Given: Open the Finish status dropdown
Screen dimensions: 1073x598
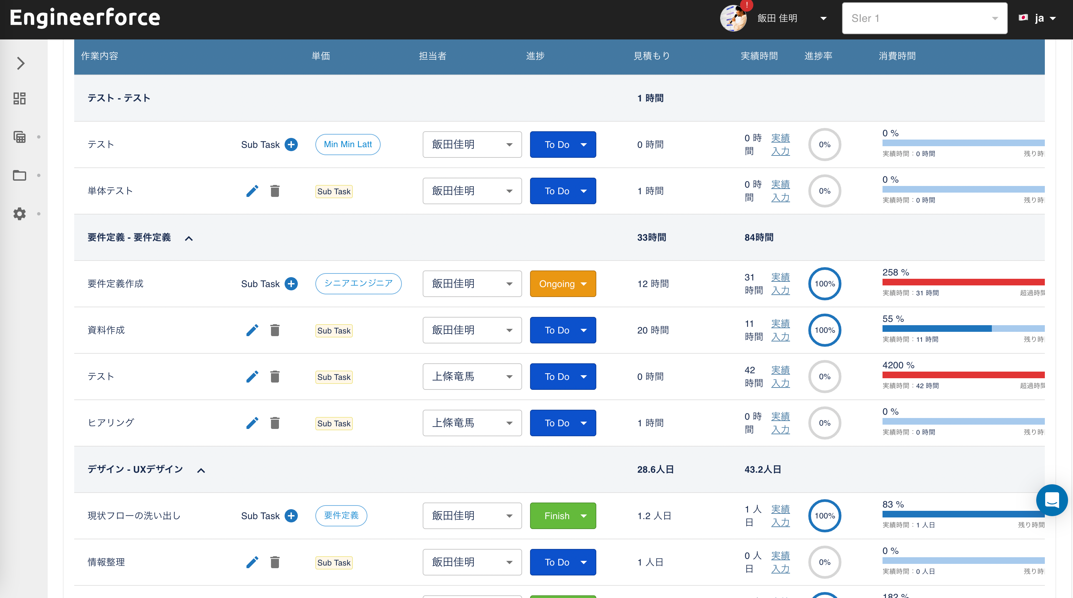Looking at the screenshot, I should (563, 516).
